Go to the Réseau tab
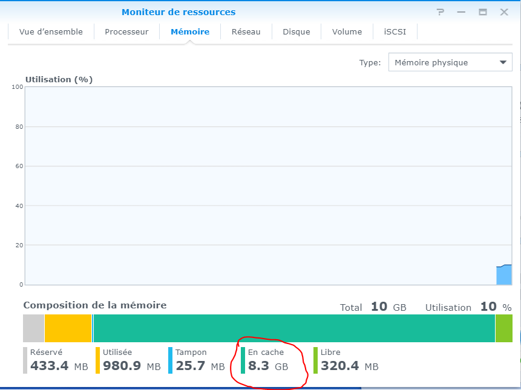Screen dimensions: 521x390 tap(246, 32)
